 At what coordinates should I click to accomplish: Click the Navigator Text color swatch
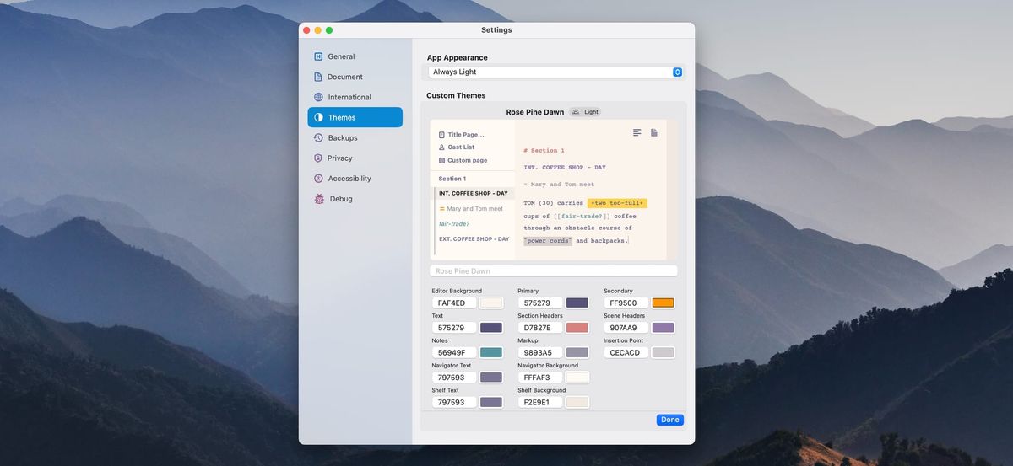pyautogui.click(x=491, y=378)
